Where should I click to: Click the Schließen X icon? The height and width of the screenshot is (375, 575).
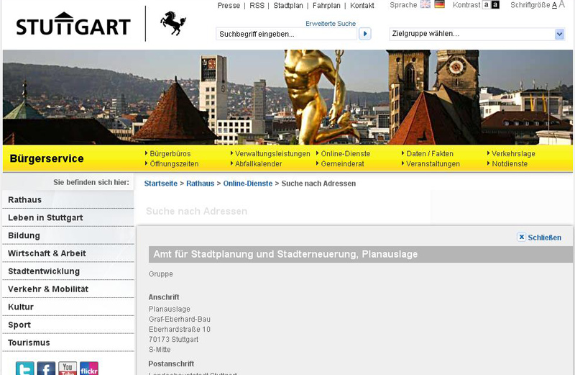pos(521,237)
